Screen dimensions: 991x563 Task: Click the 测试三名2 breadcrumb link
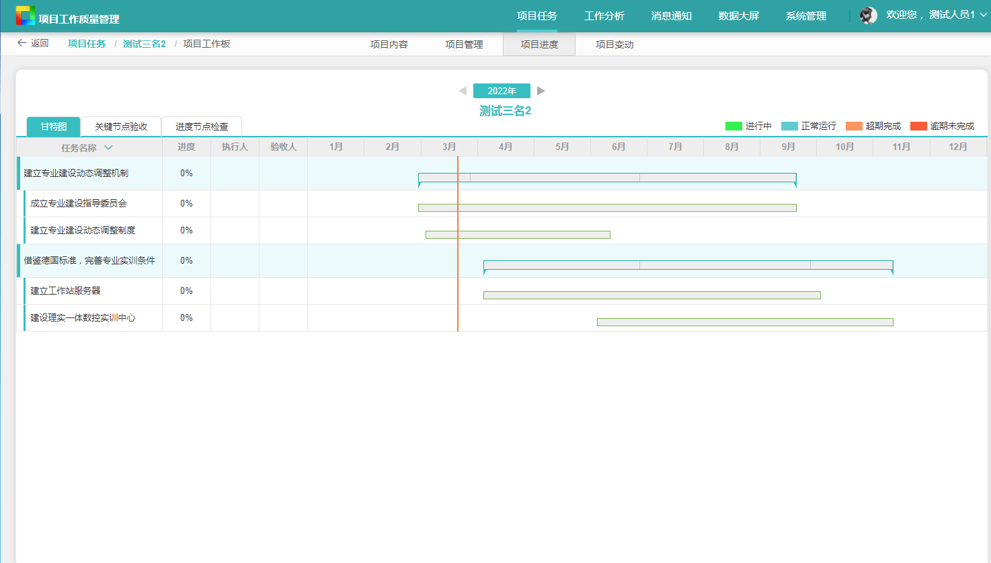(x=144, y=44)
